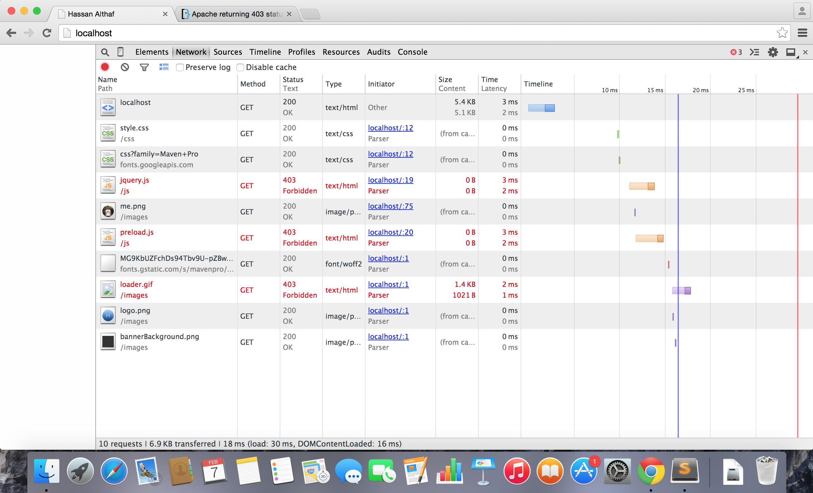Show the console drawer icon in DevTools
This screenshot has height=493, width=813.
click(754, 52)
